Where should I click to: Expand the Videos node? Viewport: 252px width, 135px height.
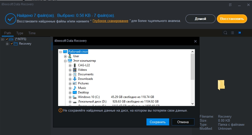(x=70, y=70)
